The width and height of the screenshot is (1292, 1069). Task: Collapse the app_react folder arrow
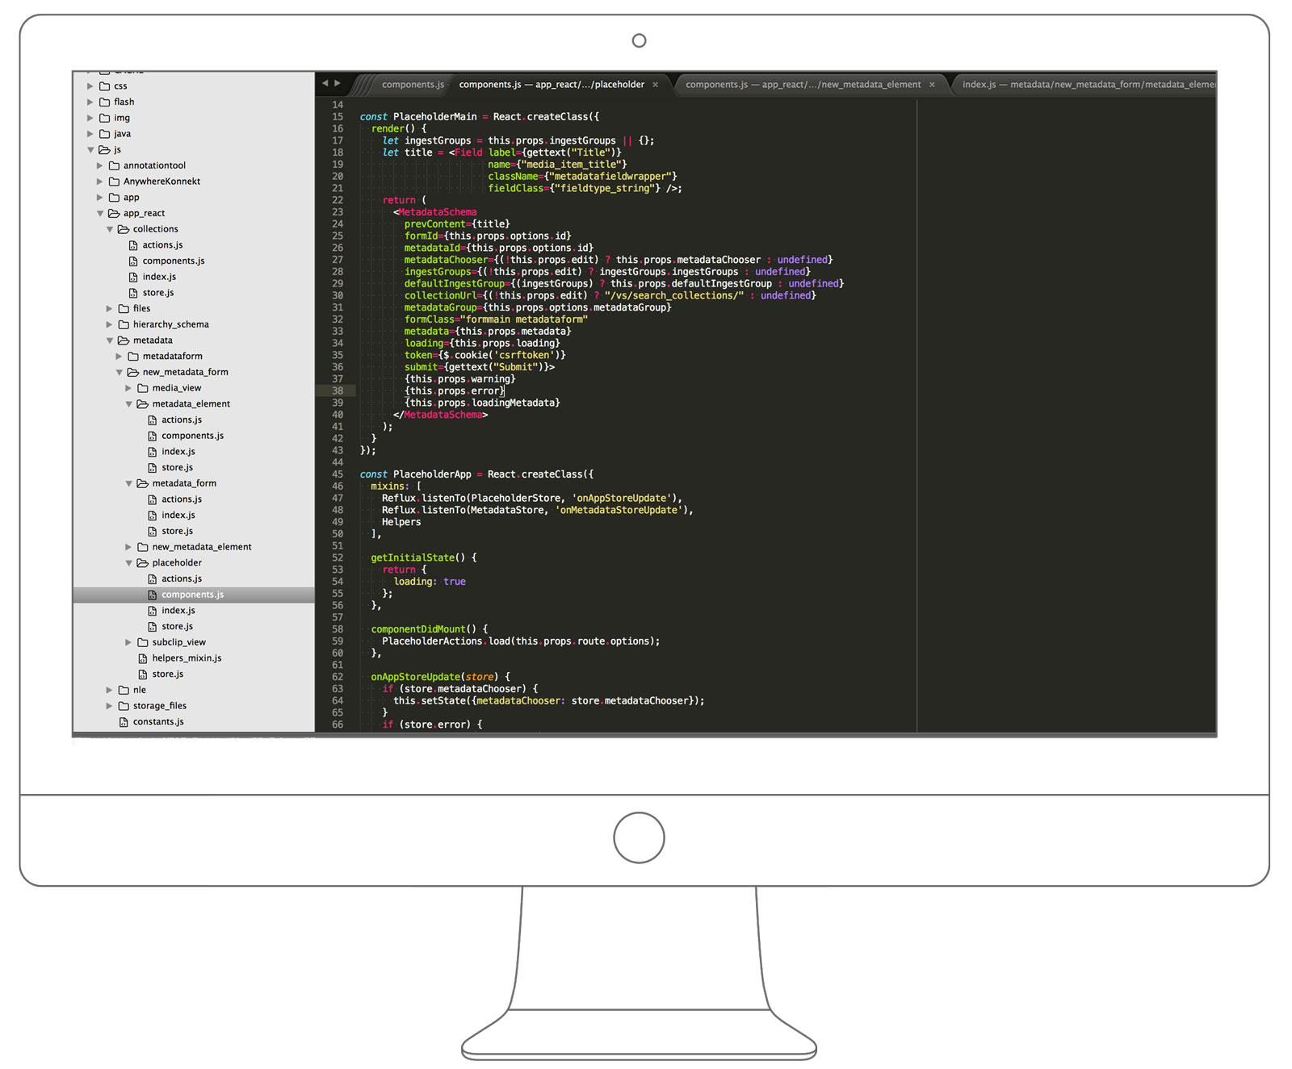(x=99, y=213)
